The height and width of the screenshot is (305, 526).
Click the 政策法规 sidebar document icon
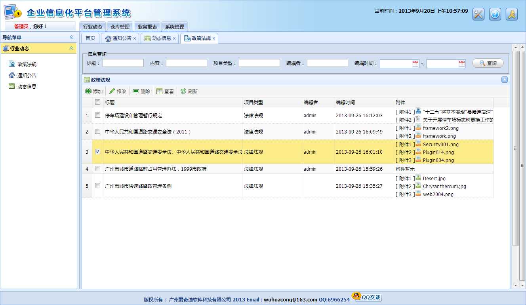pos(12,64)
